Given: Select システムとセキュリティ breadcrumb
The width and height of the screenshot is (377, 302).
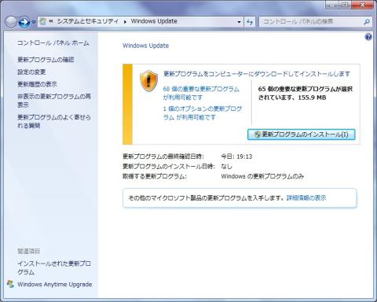Looking at the screenshot, I should point(88,21).
